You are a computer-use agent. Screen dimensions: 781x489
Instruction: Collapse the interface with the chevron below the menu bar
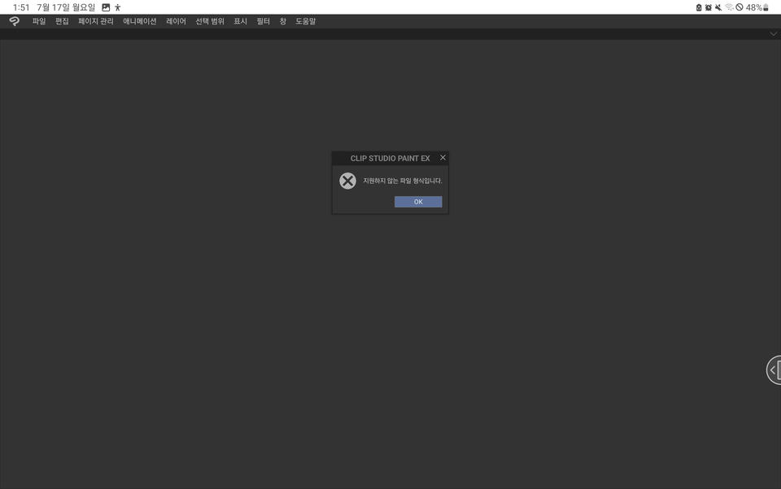773,34
